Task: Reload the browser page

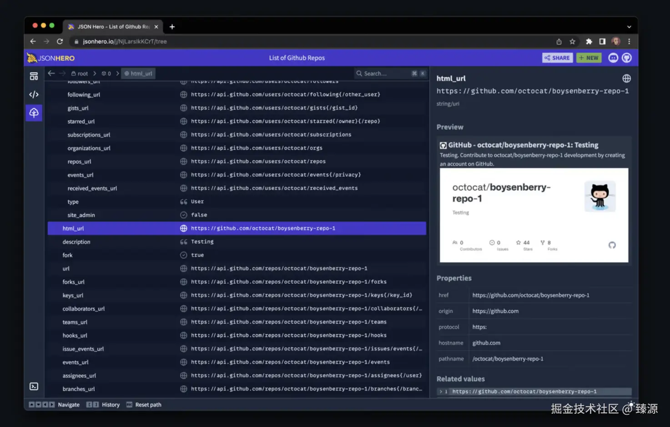Action: tap(60, 41)
